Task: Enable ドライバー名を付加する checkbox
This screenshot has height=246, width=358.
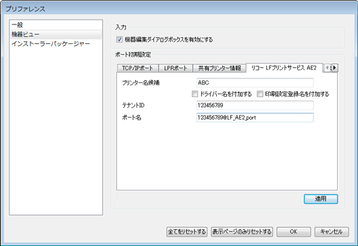Action: coord(195,94)
